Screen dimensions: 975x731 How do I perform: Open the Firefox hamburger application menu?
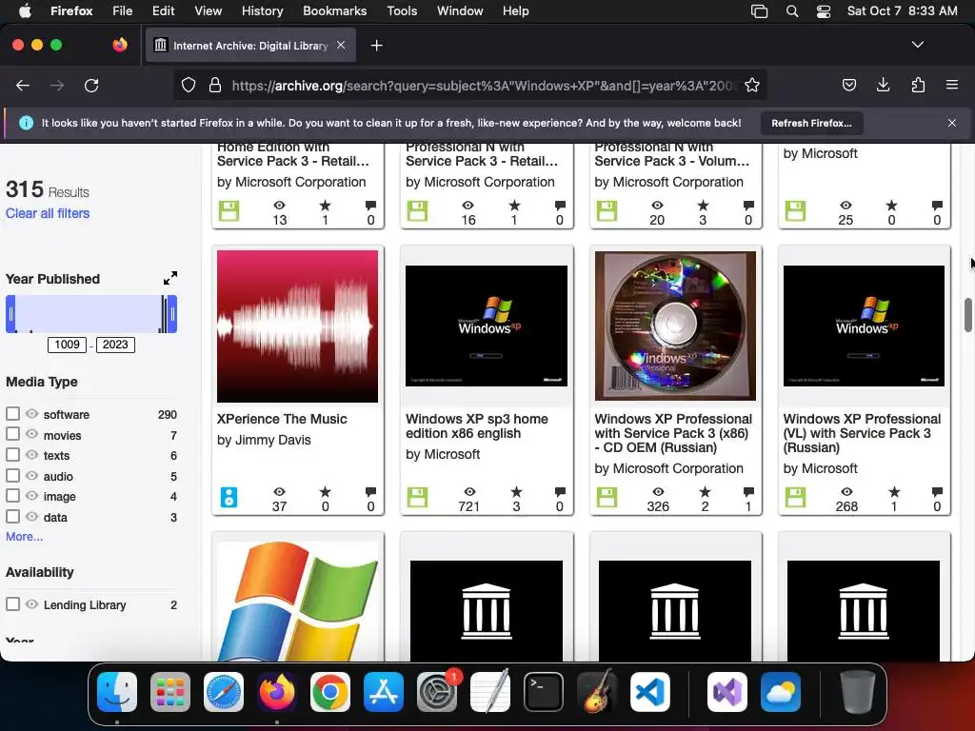tap(951, 85)
